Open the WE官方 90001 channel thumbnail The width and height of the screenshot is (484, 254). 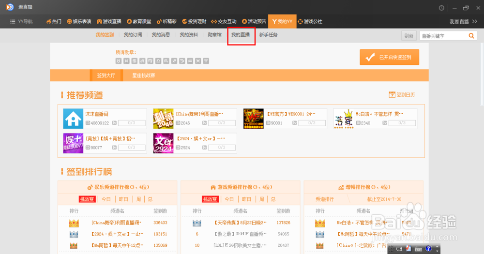click(x=254, y=119)
